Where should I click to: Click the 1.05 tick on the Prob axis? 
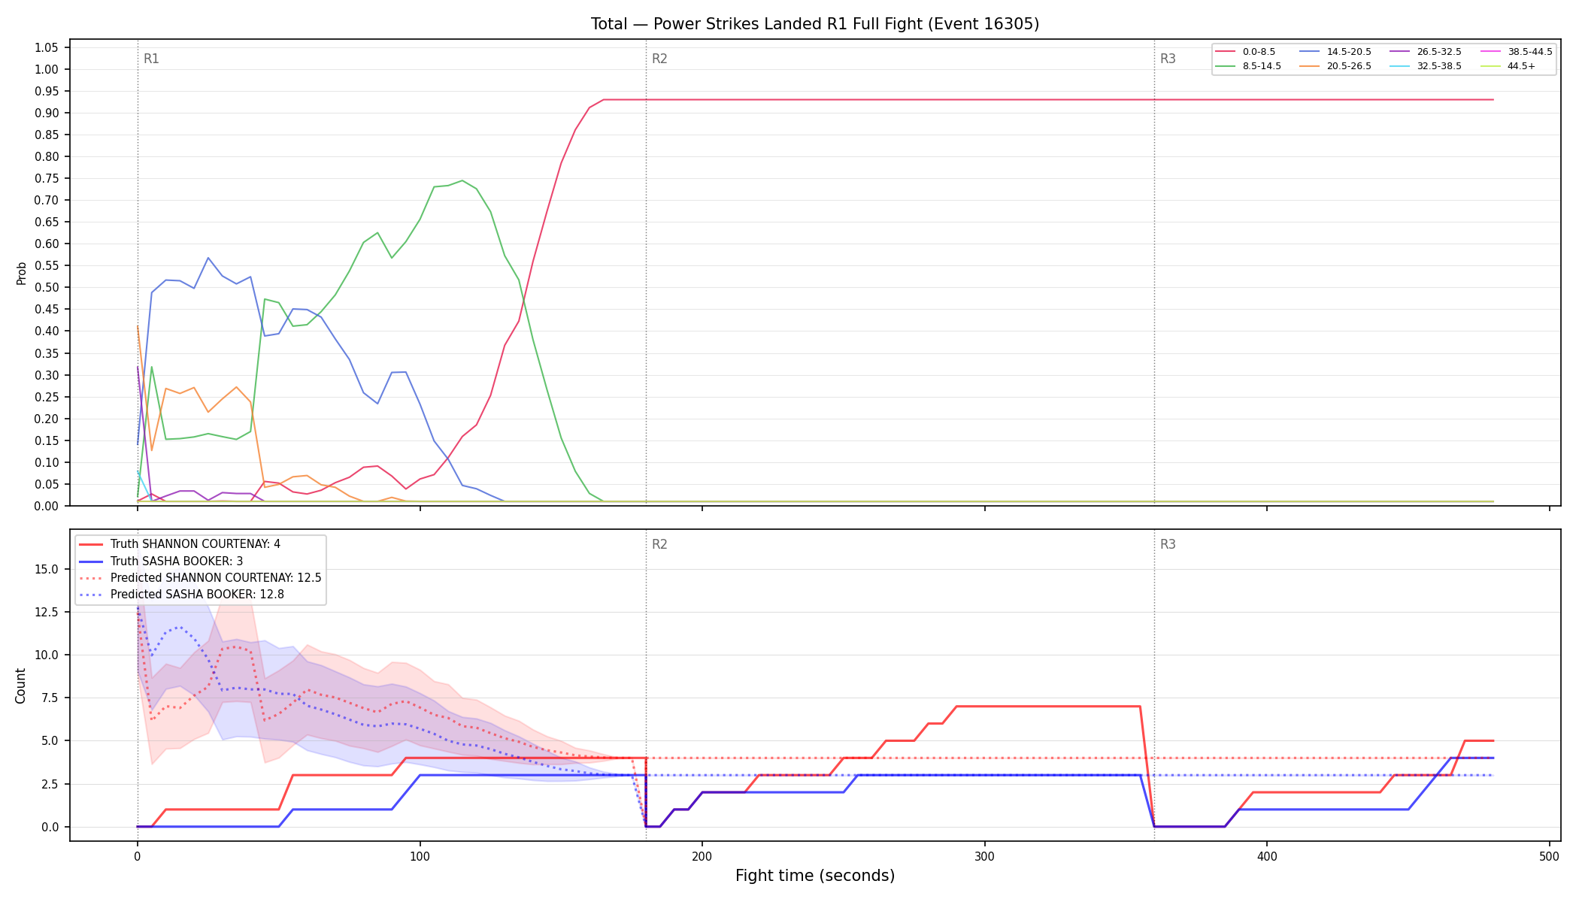(47, 47)
